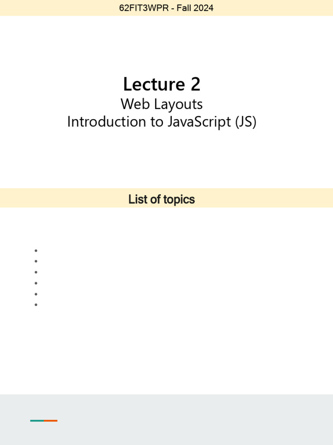Click the second bullet point
This screenshot has width=333, height=445.
pos(36,261)
